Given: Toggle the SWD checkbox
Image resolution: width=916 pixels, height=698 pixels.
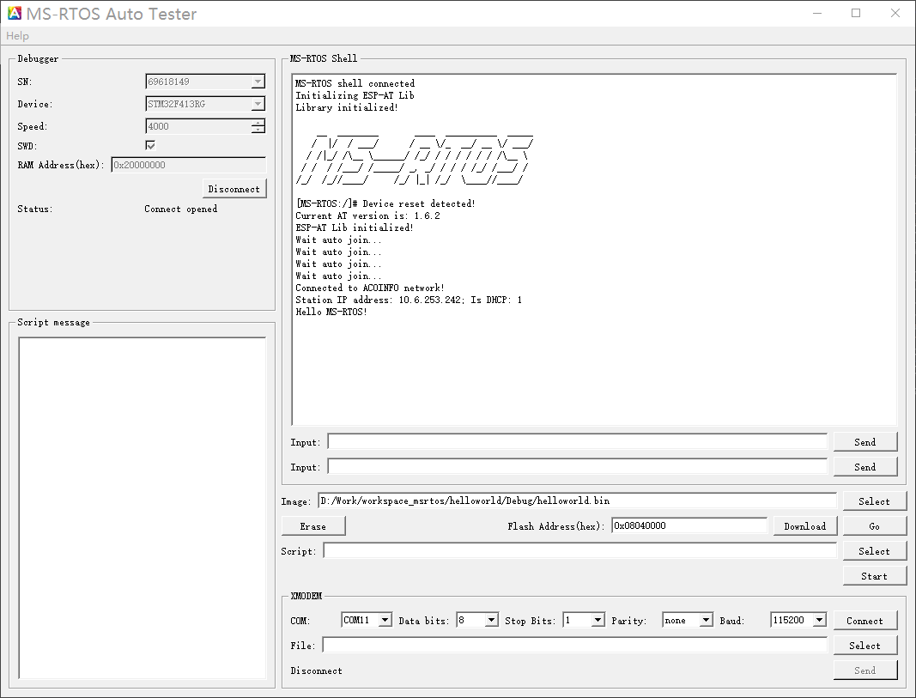Looking at the screenshot, I should (x=150, y=146).
